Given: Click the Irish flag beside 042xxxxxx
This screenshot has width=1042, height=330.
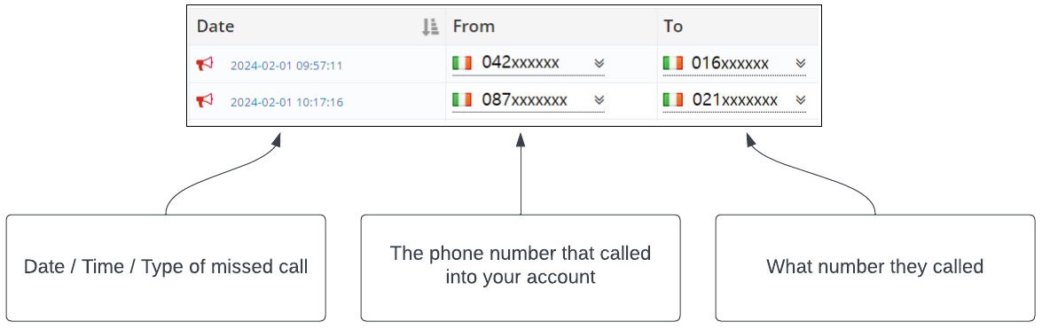Looking at the screenshot, I should click(x=462, y=63).
